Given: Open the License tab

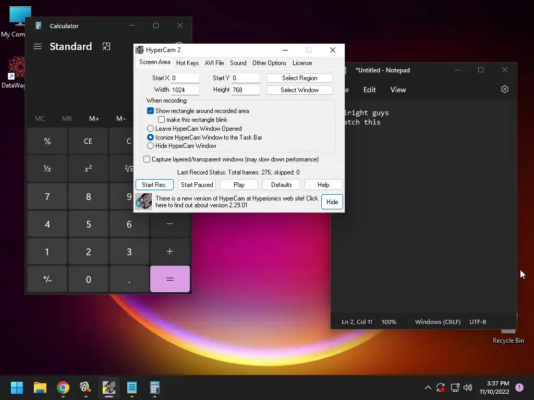Looking at the screenshot, I should pos(302,63).
